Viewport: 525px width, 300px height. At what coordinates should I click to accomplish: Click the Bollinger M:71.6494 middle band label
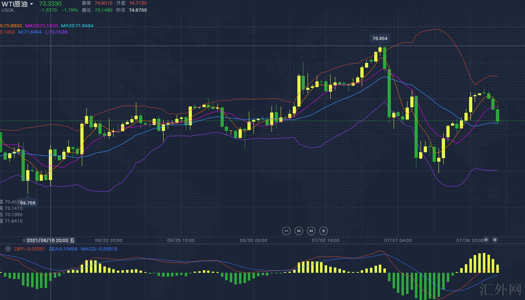click(x=30, y=32)
